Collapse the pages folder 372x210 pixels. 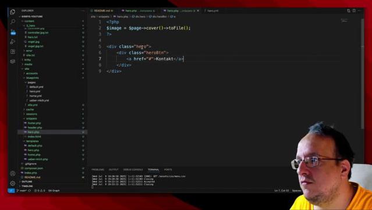31,83
